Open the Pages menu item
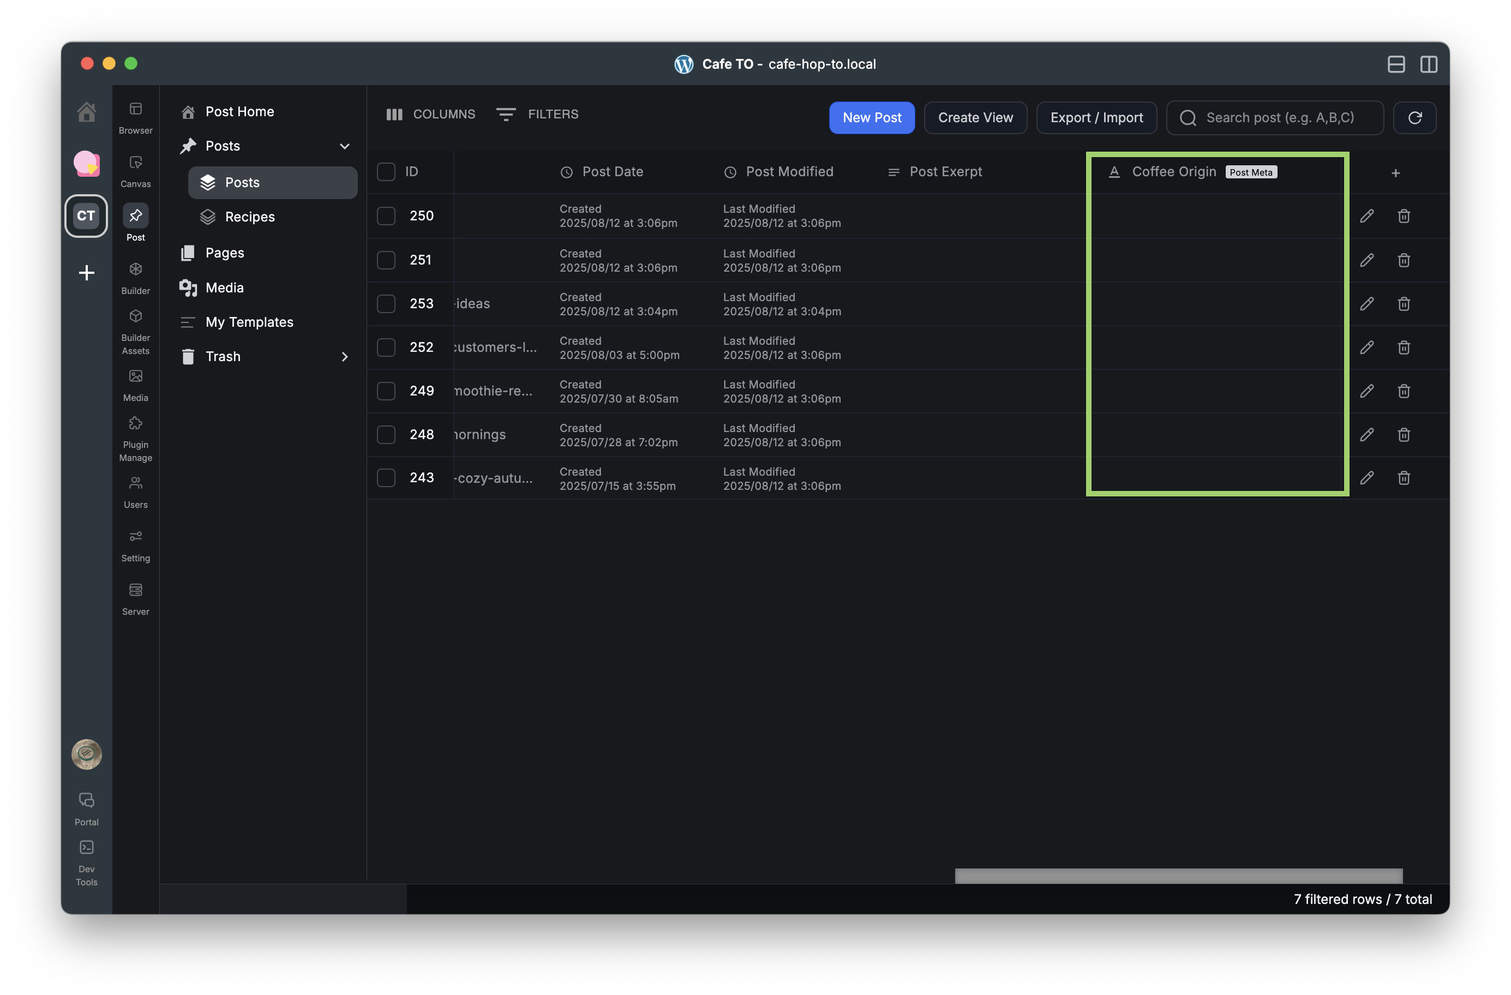The width and height of the screenshot is (1511, 995). (224, 253)
